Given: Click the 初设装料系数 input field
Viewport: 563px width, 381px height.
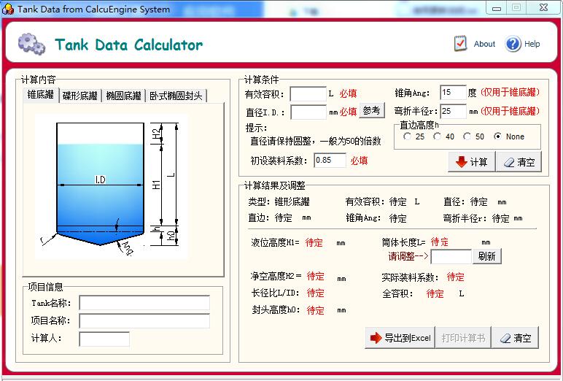Looking at the screenshot, I should [330, 161].
